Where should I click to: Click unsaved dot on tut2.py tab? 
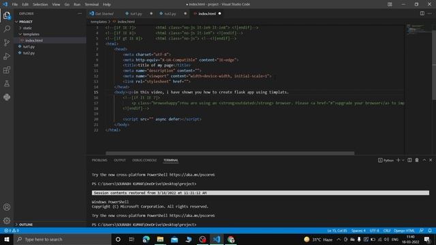pos(185,14)
